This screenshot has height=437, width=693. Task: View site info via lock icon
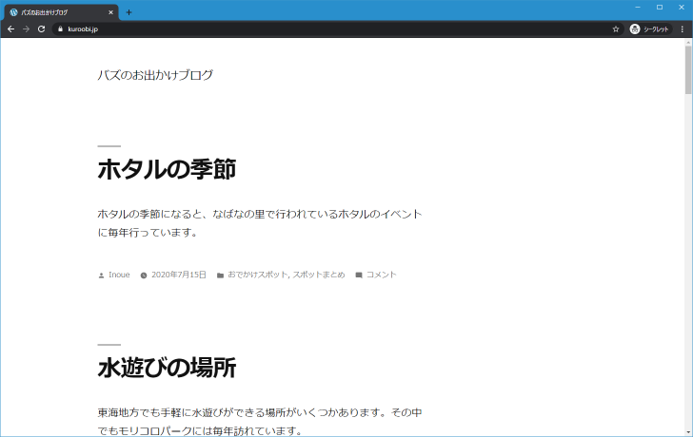61,29
